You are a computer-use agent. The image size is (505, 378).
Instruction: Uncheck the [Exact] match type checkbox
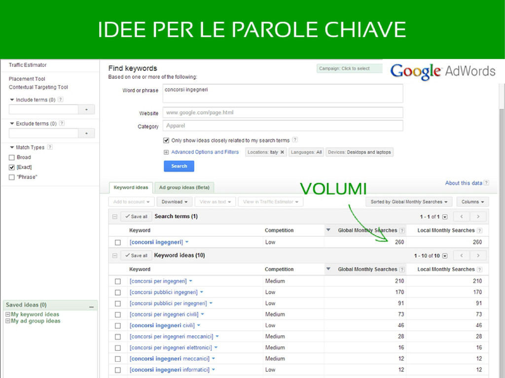[12, 168]
